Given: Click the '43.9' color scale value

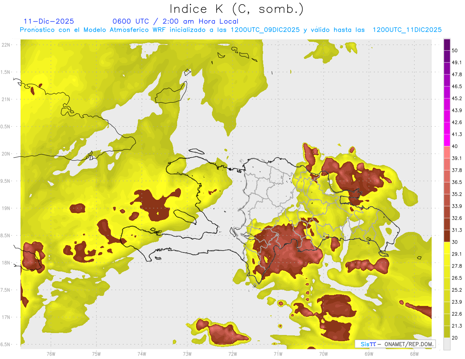Looking at the screenshot, I should pyautogui.click(x=457, y=110).
